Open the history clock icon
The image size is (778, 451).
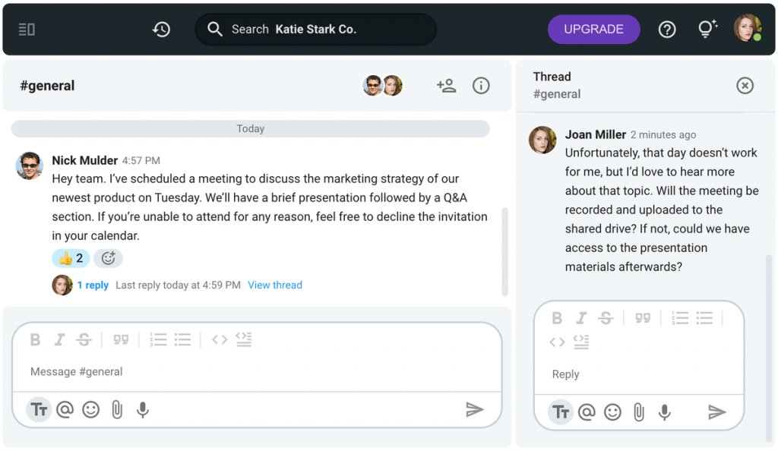161,30
